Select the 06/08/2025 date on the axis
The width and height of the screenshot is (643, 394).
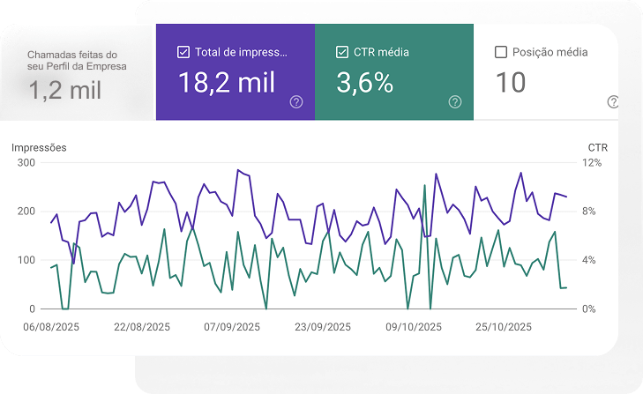[x=49, y=327]
